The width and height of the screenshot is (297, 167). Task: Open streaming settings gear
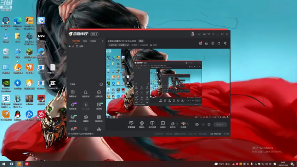209,124
